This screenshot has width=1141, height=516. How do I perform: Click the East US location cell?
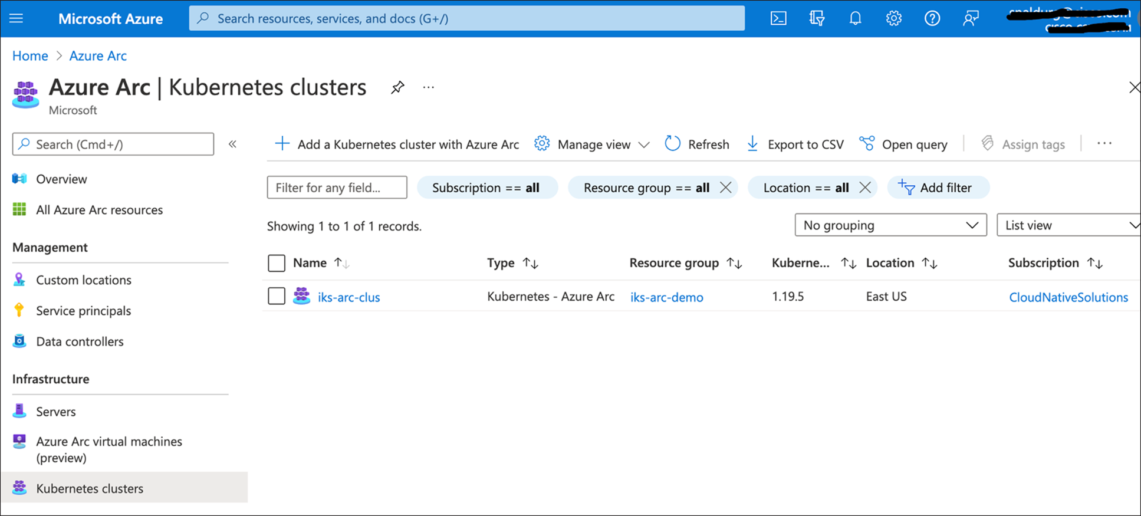click(x=886, y=297)
